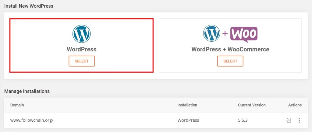Click the Actions column header
This screenshot has height=132, width=312.
click(295, 105)
